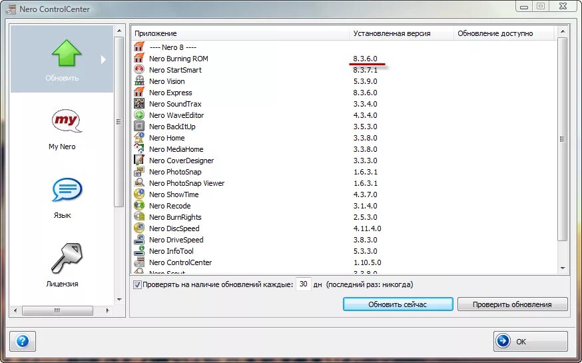Click the Nero Home icon

[x=139, y=138]
